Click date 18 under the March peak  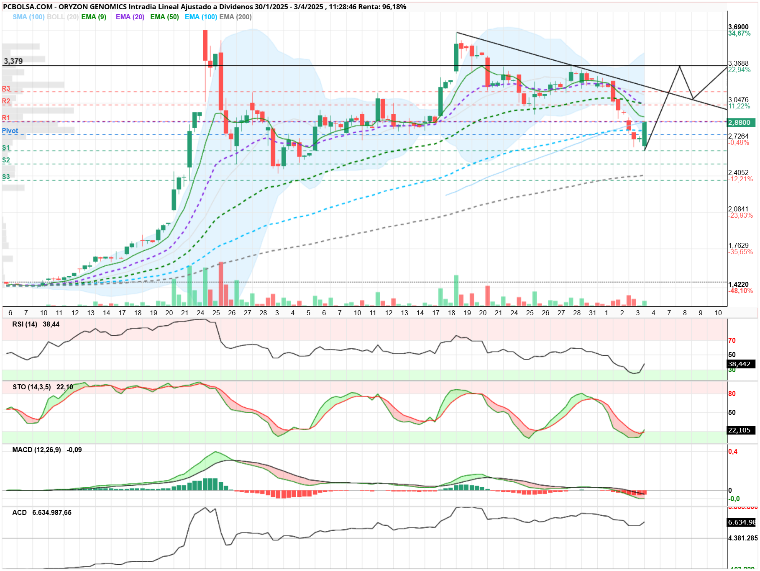451,313
